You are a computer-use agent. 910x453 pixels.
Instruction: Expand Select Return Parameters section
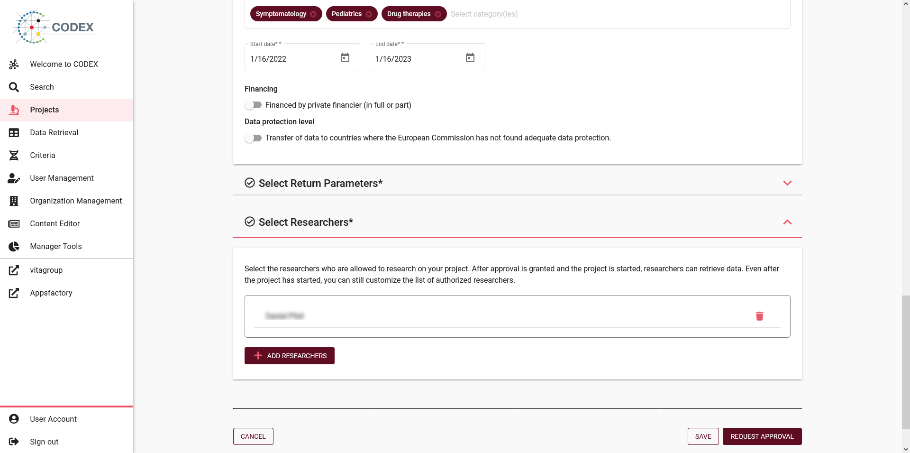517,183
